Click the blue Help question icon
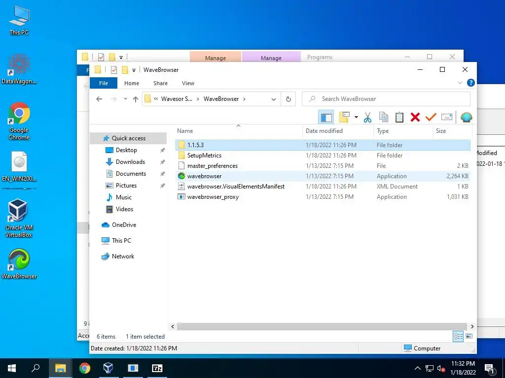Screen dimensions: 505x378 coord(470,83)
